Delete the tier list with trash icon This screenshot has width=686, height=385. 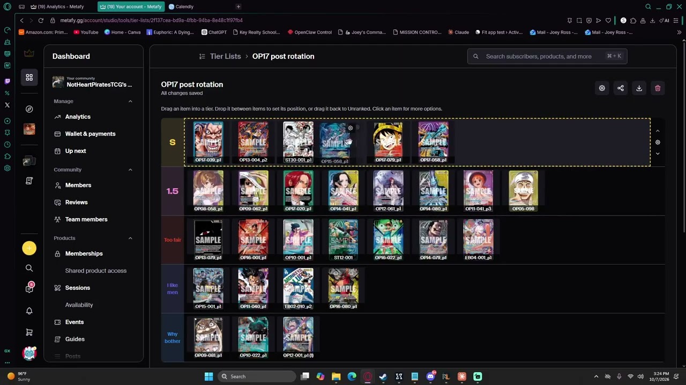(x=658, y=88)
